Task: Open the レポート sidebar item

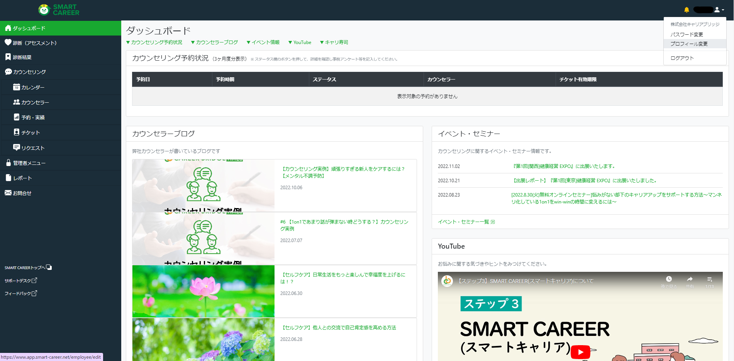Action: 61,178
